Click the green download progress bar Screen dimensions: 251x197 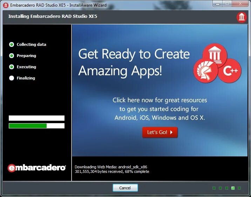pos(37,126)
